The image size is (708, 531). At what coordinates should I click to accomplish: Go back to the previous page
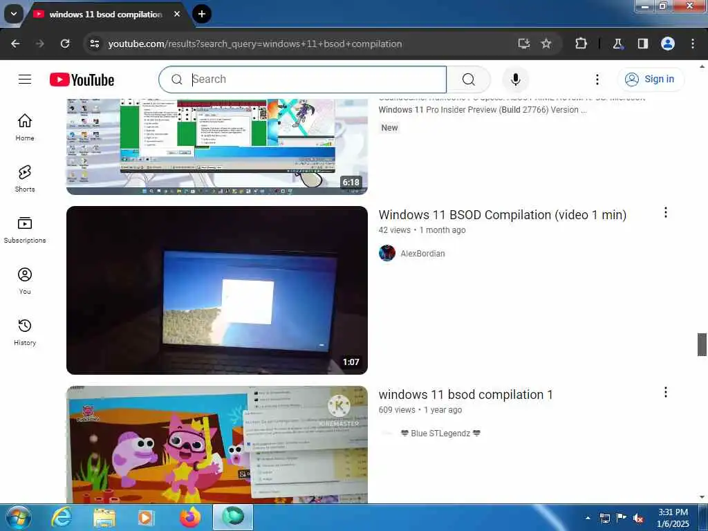click(15, 44)
